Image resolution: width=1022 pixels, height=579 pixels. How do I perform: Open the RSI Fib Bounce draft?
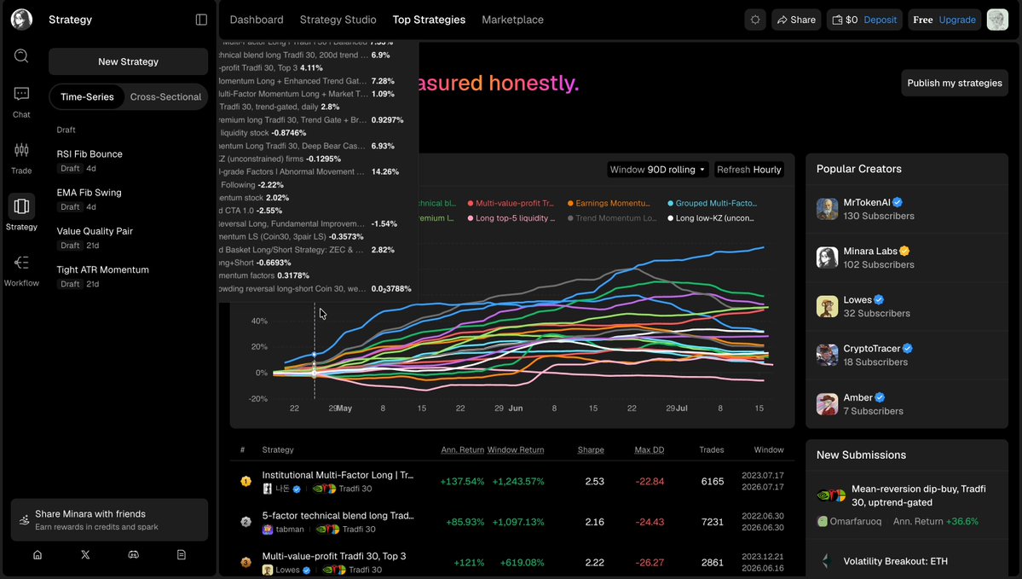click(129, 160)
